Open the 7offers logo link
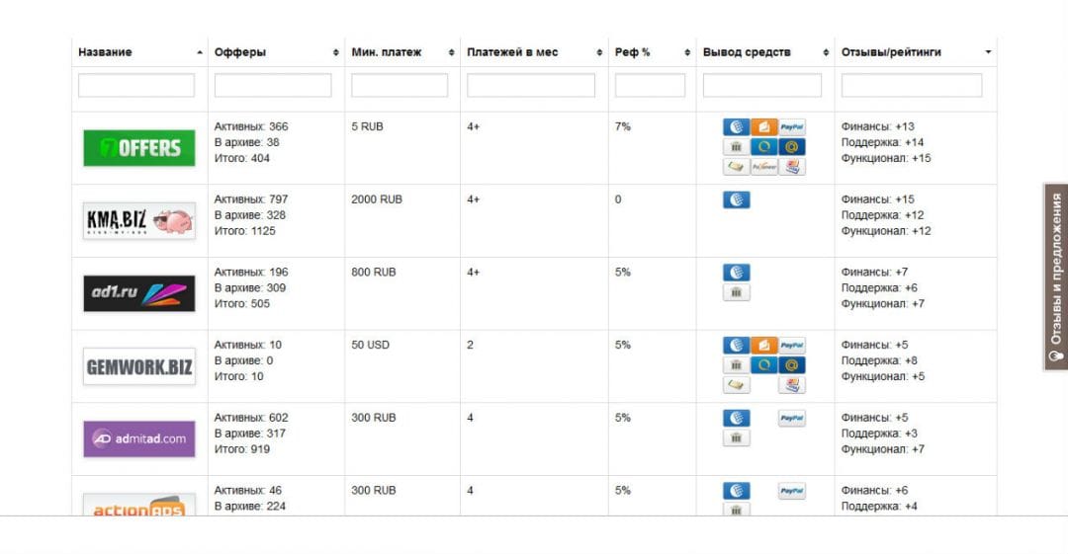The image size is (1068, 554). (x=138, y=148)
